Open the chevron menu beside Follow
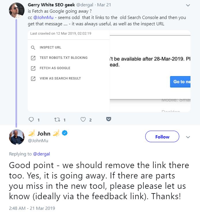The height and width of the screenshot is (213, 200). click(188, 137)
